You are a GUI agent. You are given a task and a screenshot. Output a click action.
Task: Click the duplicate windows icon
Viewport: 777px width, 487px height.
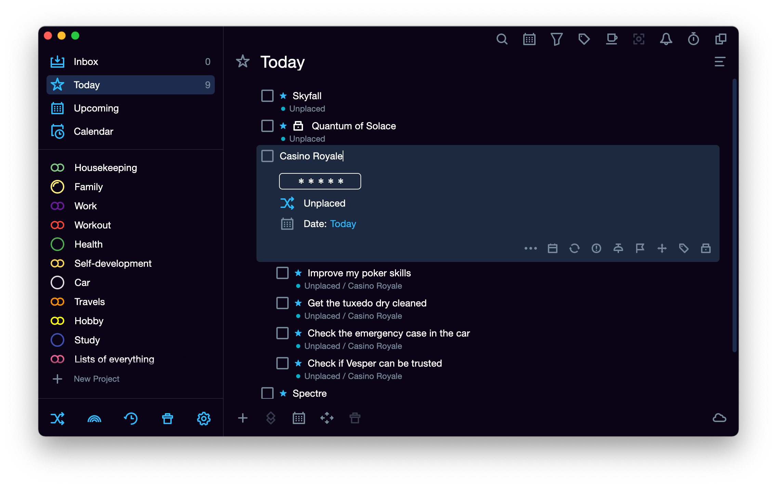point(721,39)
